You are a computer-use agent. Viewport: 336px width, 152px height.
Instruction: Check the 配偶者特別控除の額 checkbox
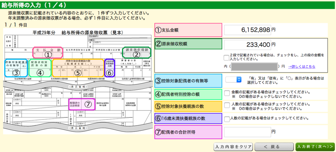coord(226,93)
